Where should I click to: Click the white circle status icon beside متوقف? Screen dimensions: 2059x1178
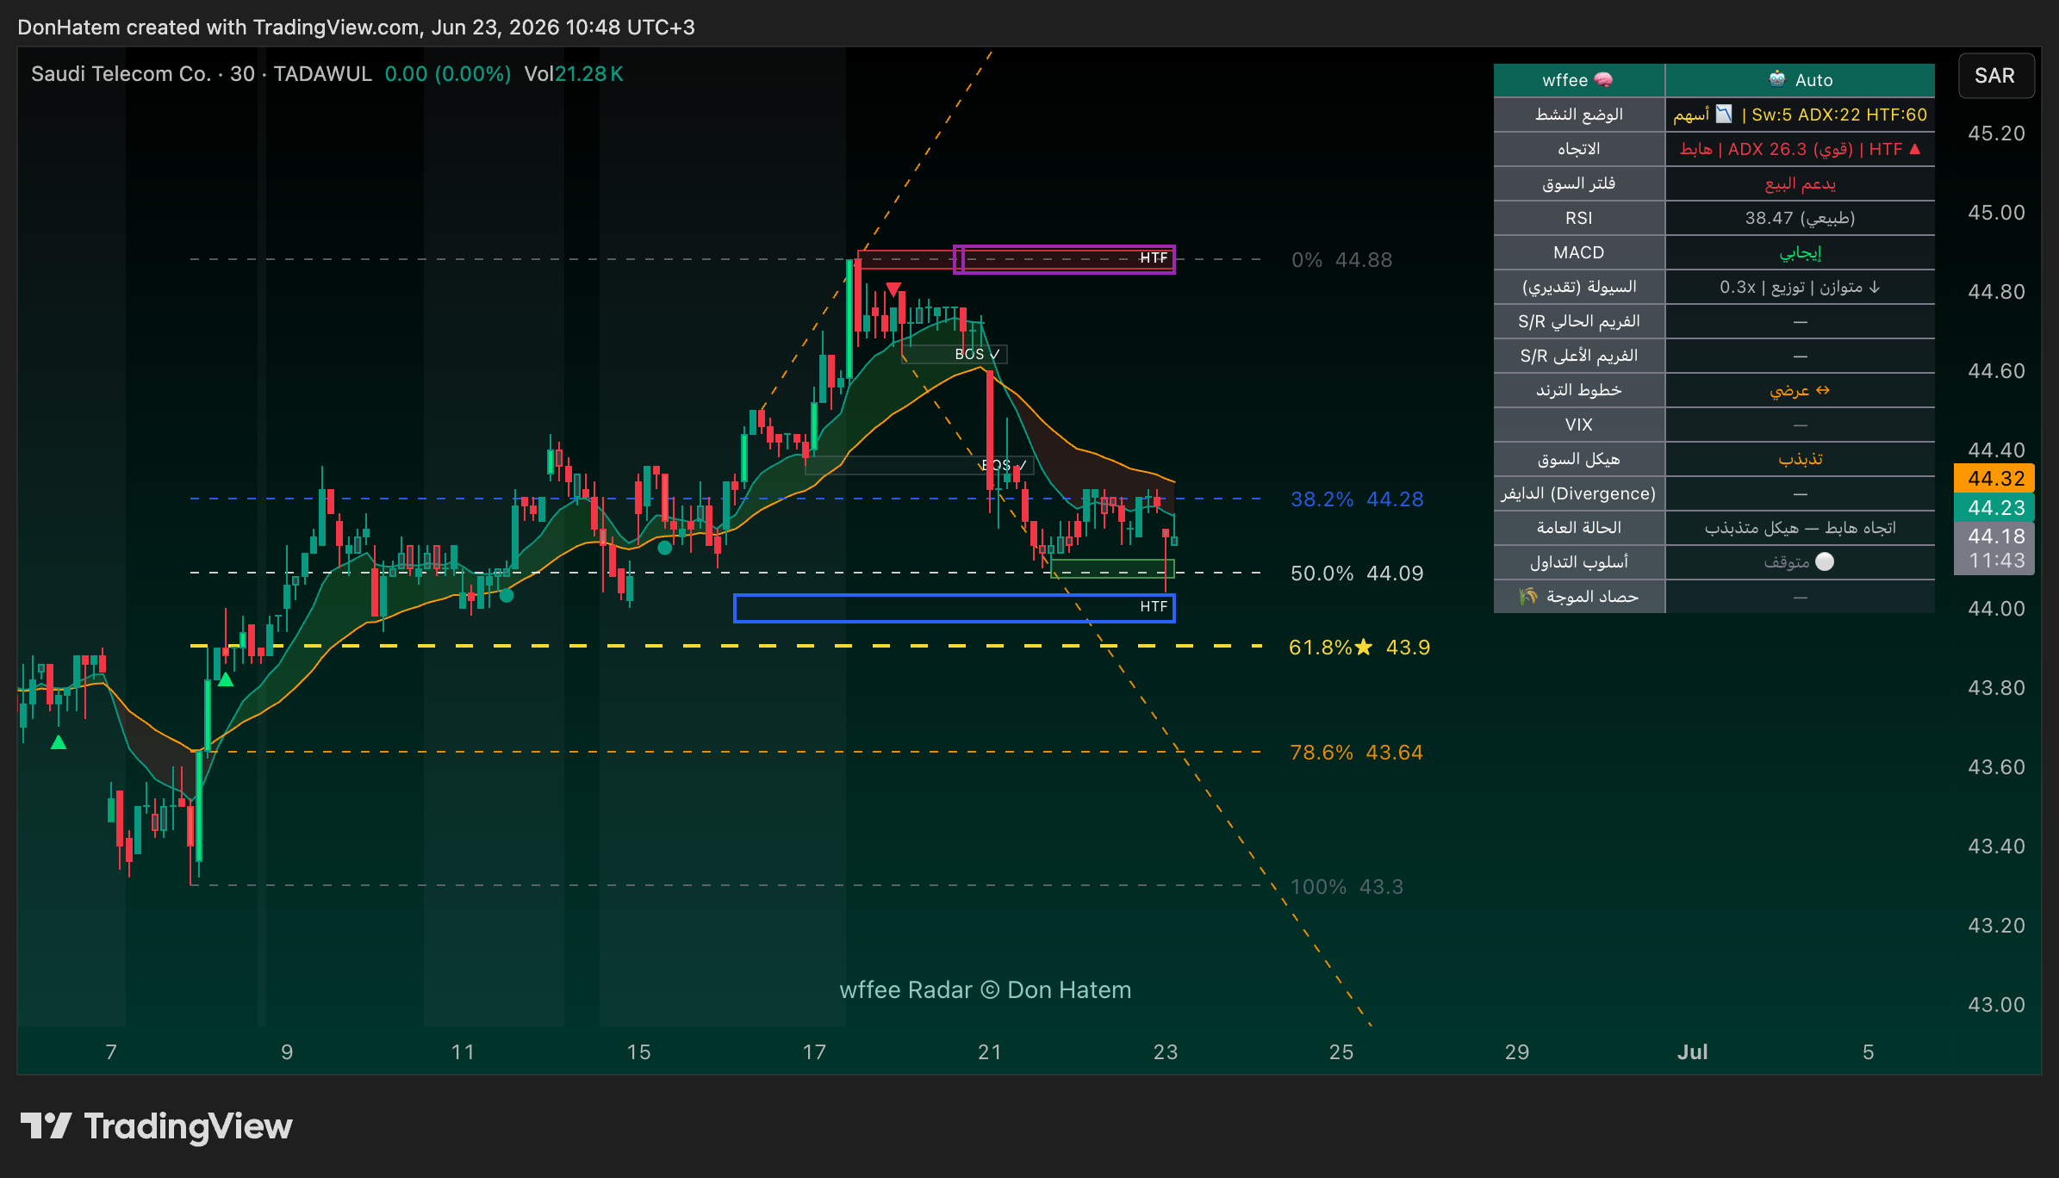[x=1825, y=561]
